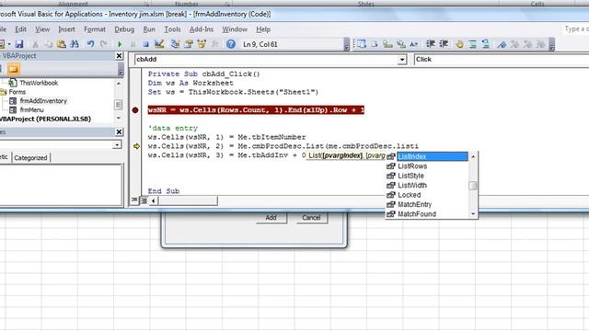This screenshot has width=589, height=331.
Task: Indent the selected code lines
Action: (x=431, y=44)
